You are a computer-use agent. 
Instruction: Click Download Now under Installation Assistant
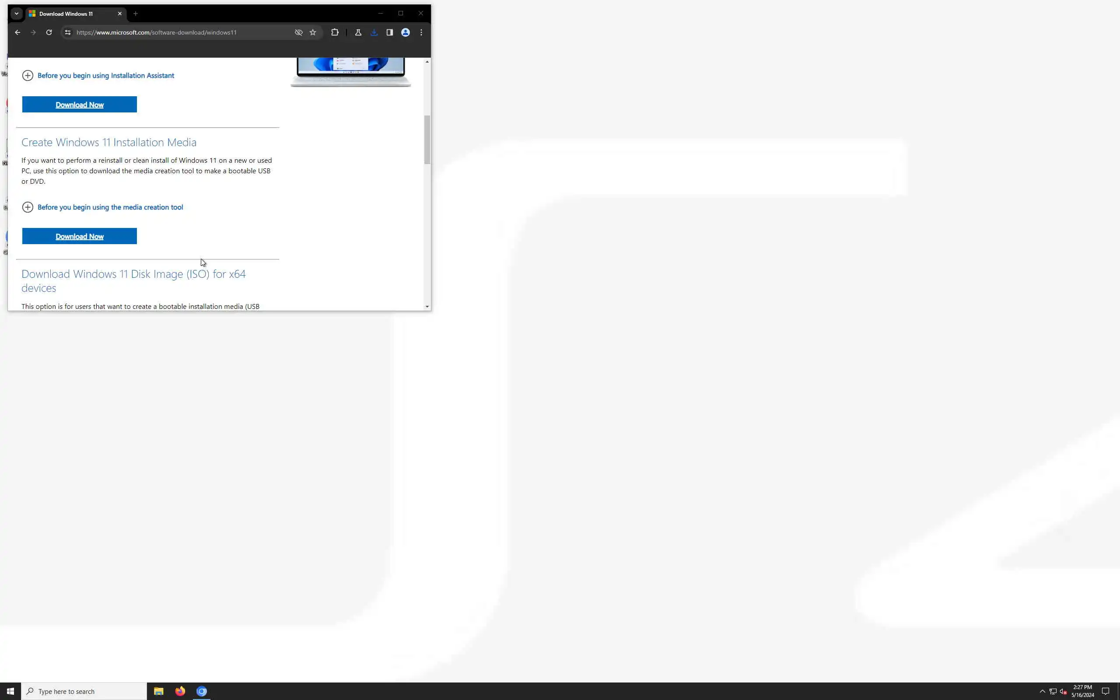point(80,105)
